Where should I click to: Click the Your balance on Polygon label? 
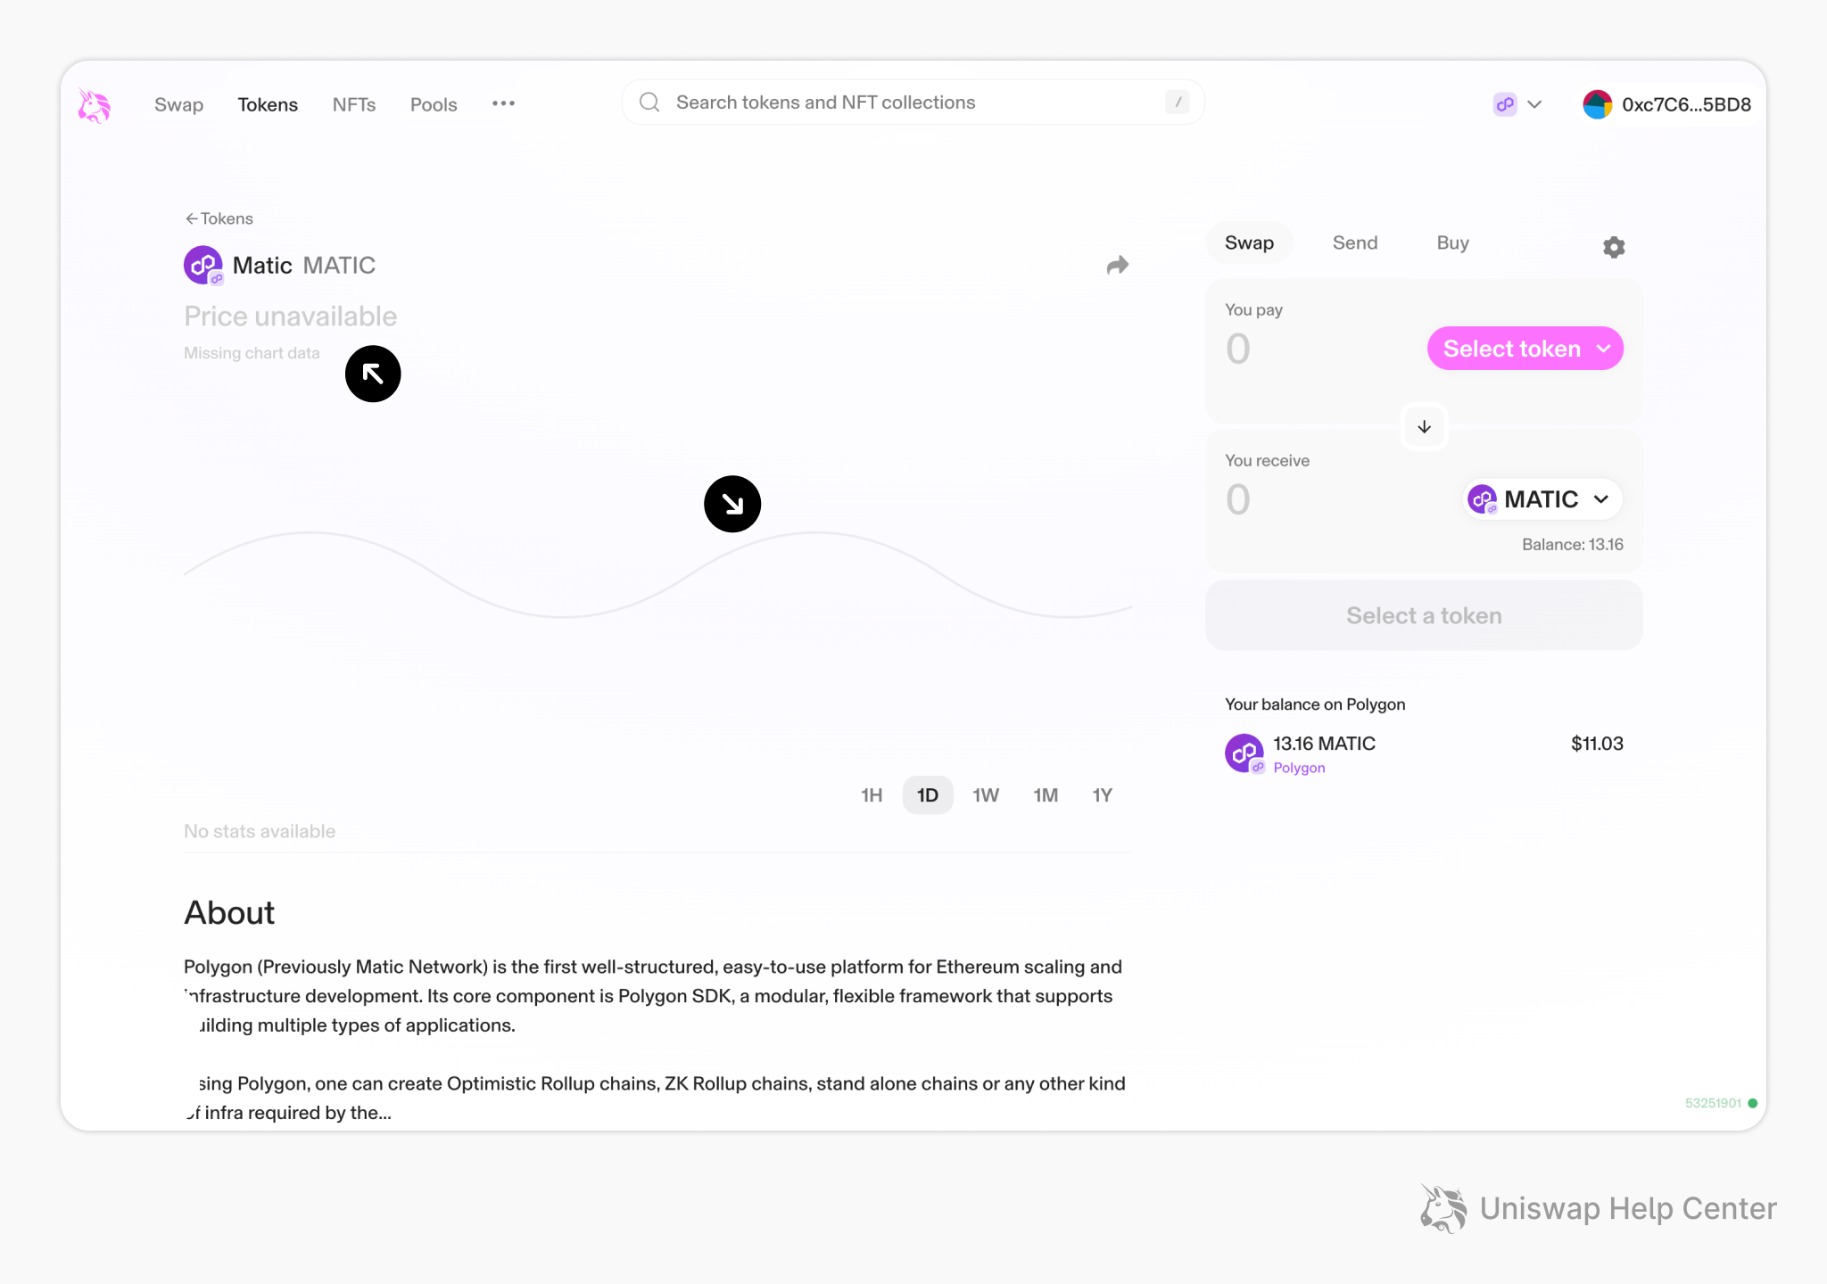coord(1315,704)
